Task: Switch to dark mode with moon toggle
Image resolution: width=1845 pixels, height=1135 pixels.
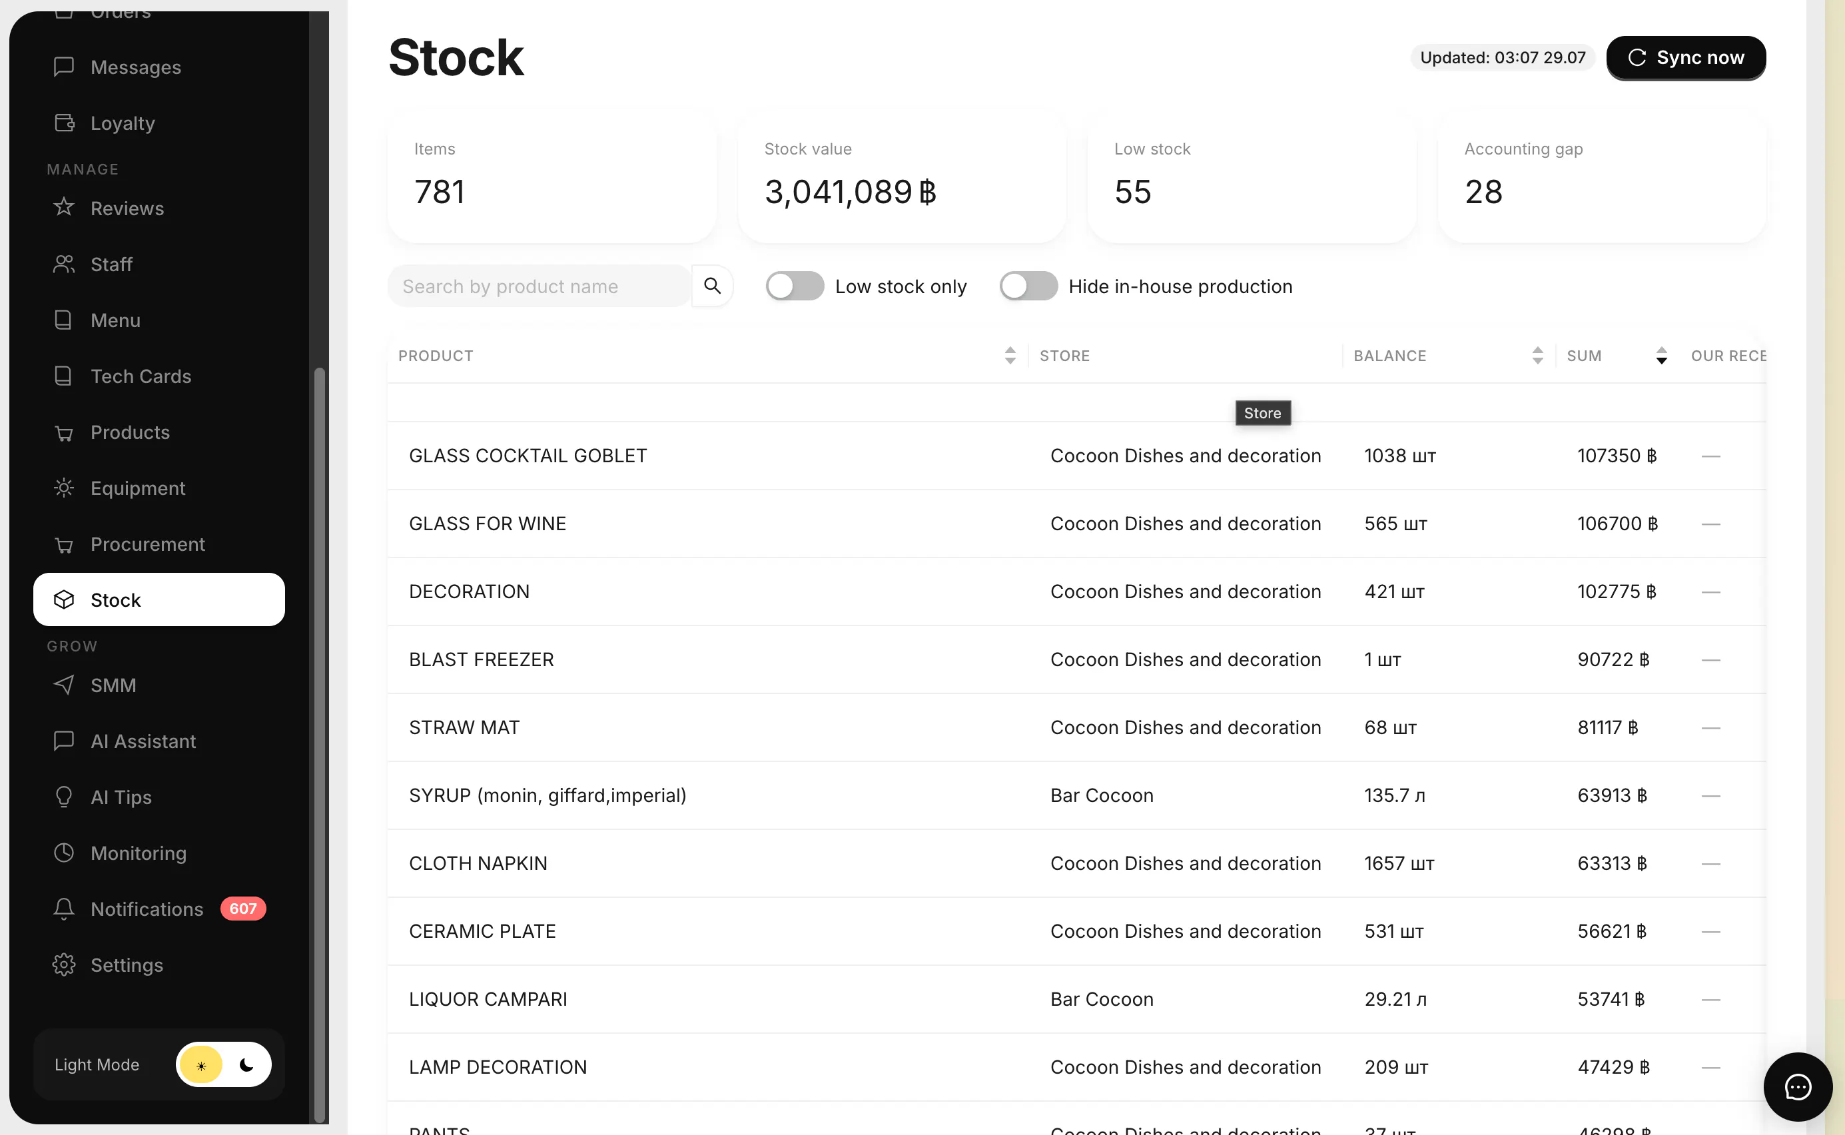Action: [246, 1064]
